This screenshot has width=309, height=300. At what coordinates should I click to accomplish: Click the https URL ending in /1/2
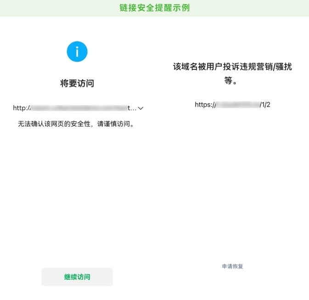(x=232, y=105)
